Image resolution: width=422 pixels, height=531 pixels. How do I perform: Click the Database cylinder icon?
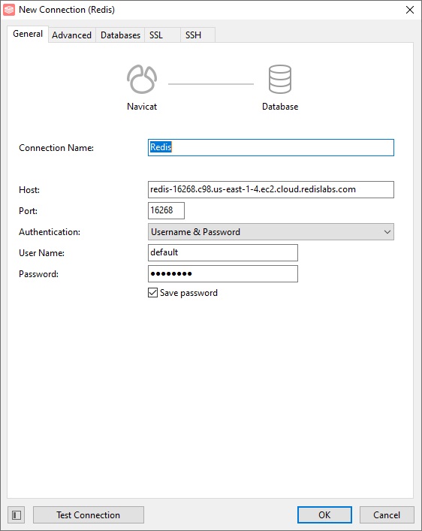pyautogui.click(x=280, y=80)
